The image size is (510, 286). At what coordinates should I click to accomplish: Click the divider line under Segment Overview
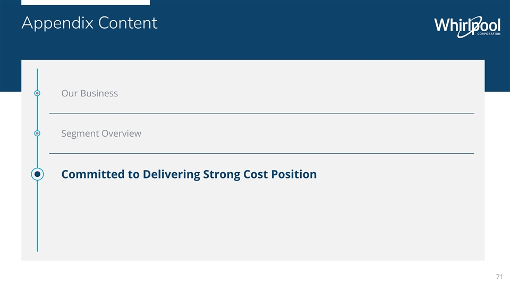(261, 153)
